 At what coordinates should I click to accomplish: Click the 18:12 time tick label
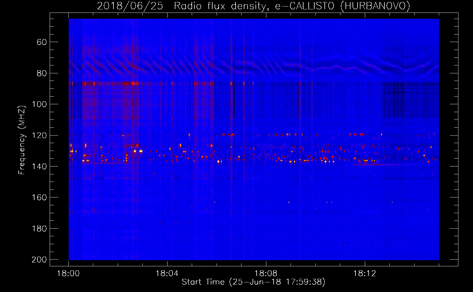[x=365, y=274]
